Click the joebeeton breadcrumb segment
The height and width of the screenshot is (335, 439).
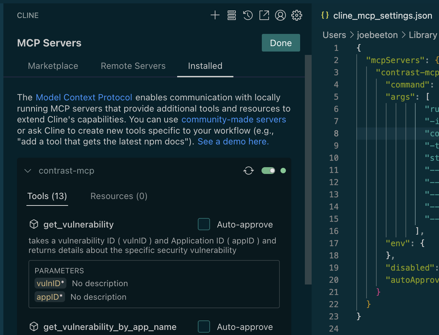tap(377, 35)
